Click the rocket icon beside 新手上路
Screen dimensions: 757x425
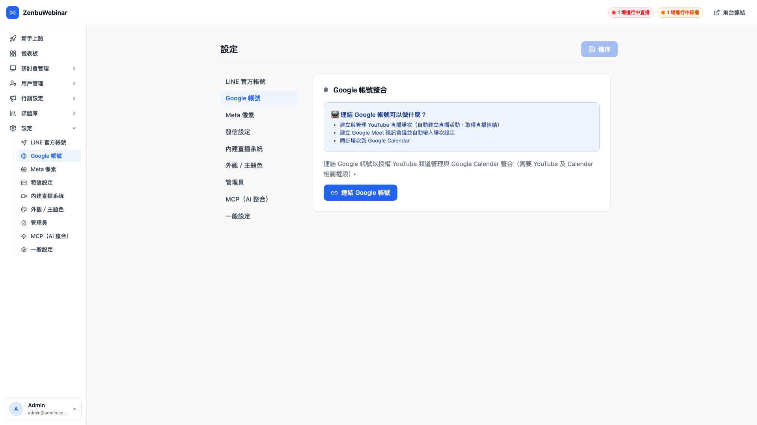click(13, 39)
